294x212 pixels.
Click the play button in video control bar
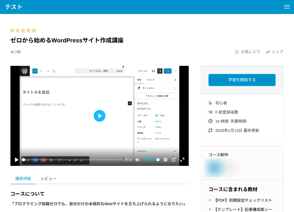16,160
